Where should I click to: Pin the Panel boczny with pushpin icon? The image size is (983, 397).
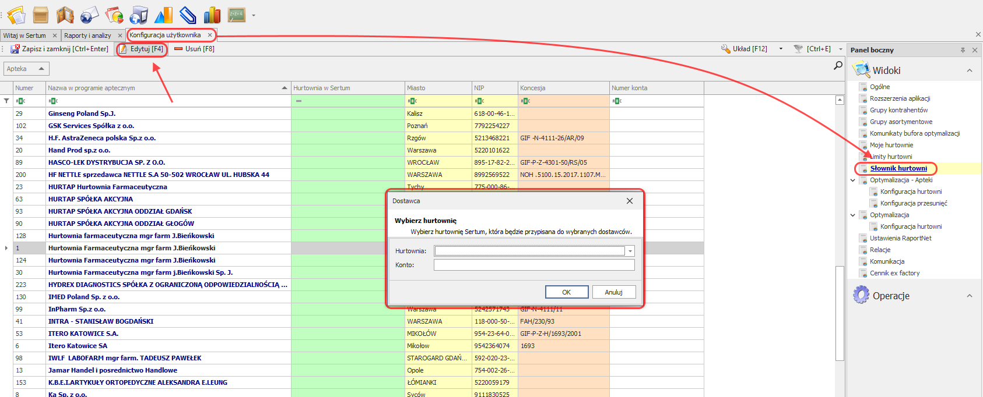coord(963,50)
